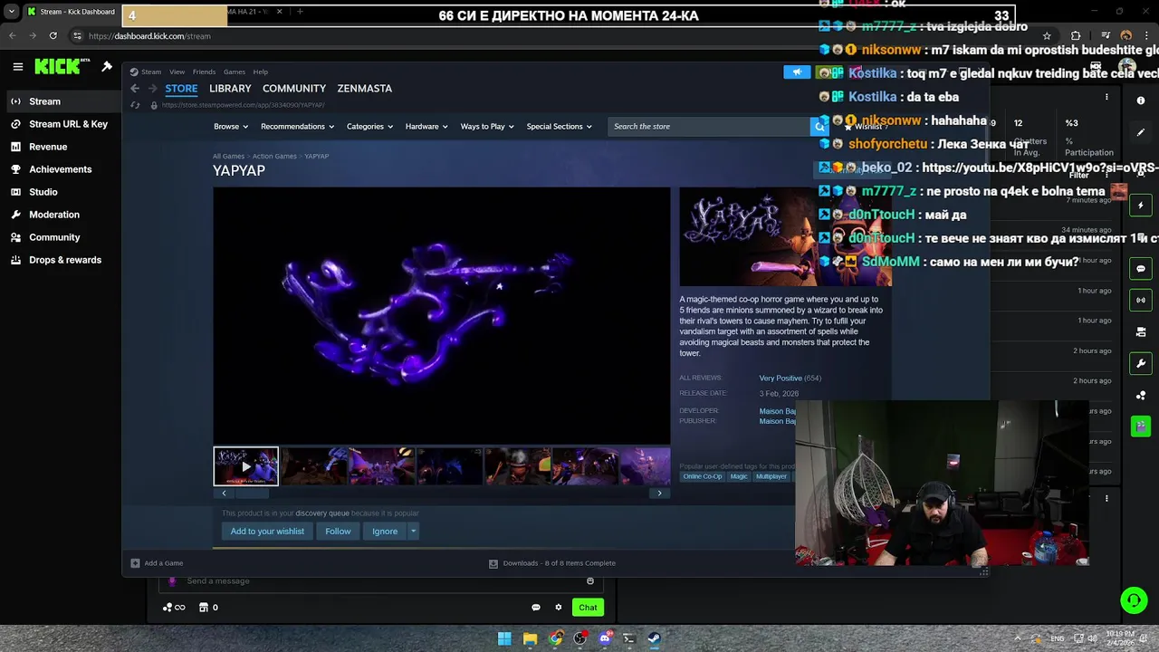Open Steam Downloads status

(x=552, y=563)
